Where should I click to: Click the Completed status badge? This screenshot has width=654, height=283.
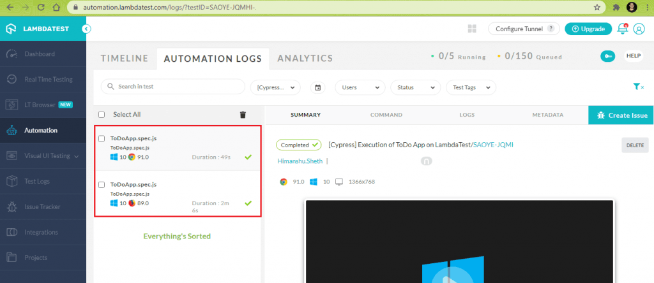tap(299, 145)
